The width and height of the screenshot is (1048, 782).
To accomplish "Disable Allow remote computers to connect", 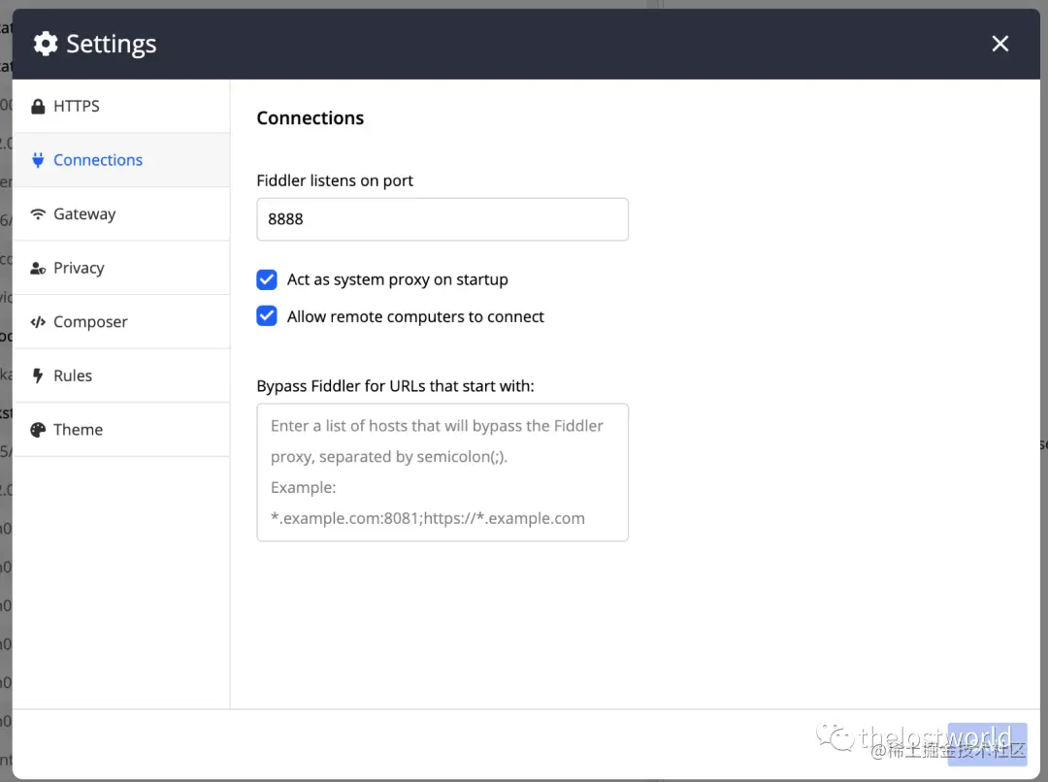I will 267,316.
